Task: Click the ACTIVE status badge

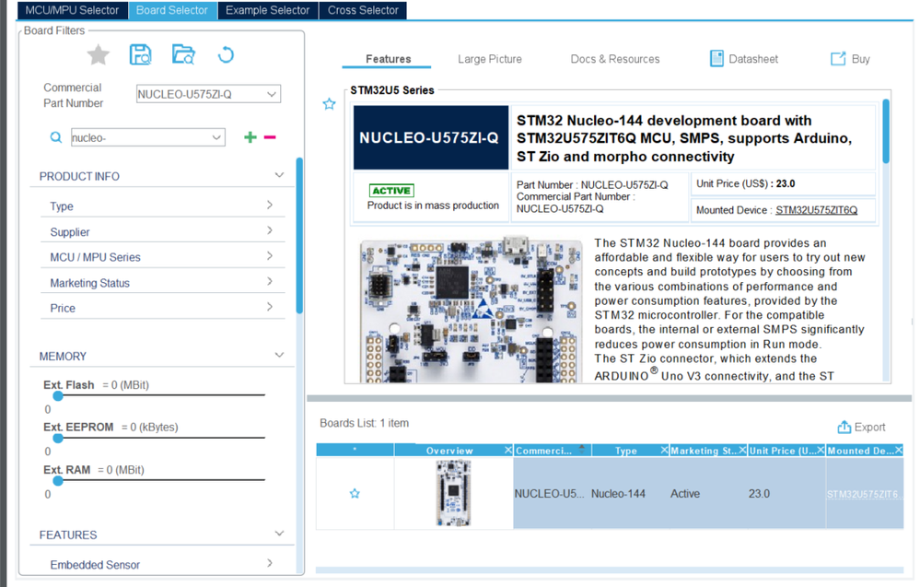Action: (x=391, y=190)
